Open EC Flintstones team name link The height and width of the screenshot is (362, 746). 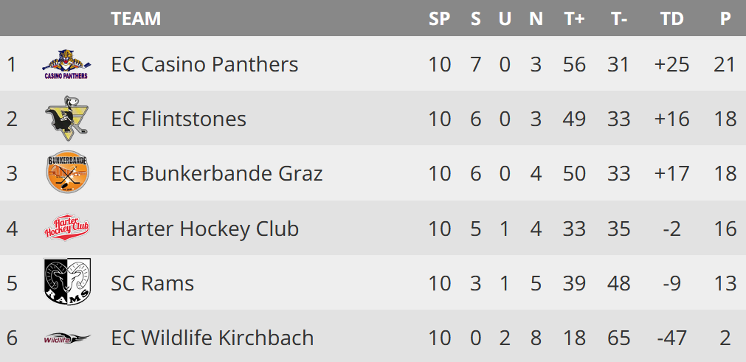pyautogui.click(x=179, y=119)
